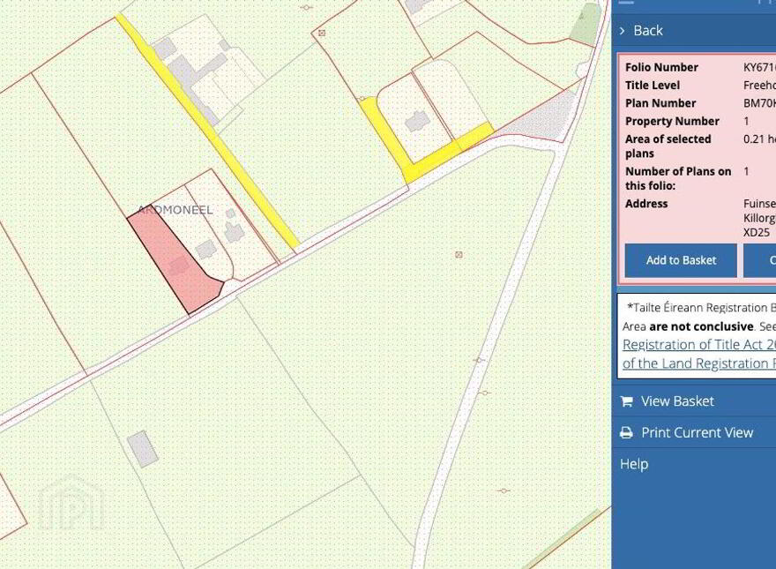
Task: Click the "are not conclusive" bold text
Action: (701, 326)
